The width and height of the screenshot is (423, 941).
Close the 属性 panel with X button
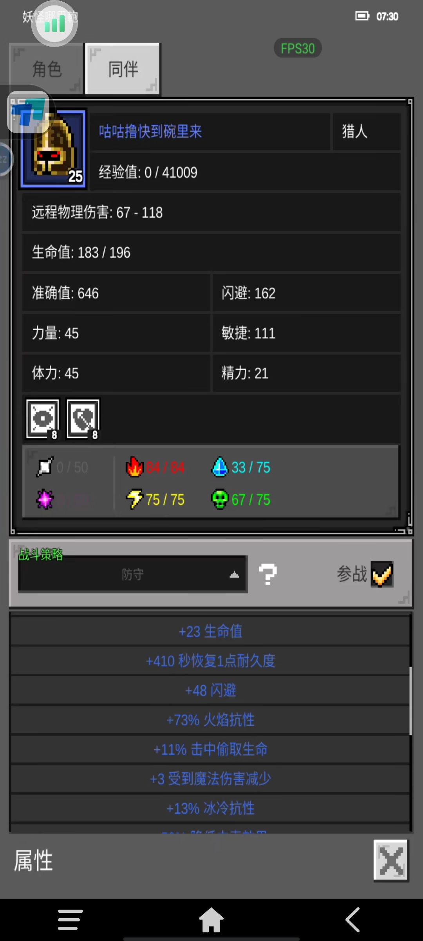coord(391,860)
